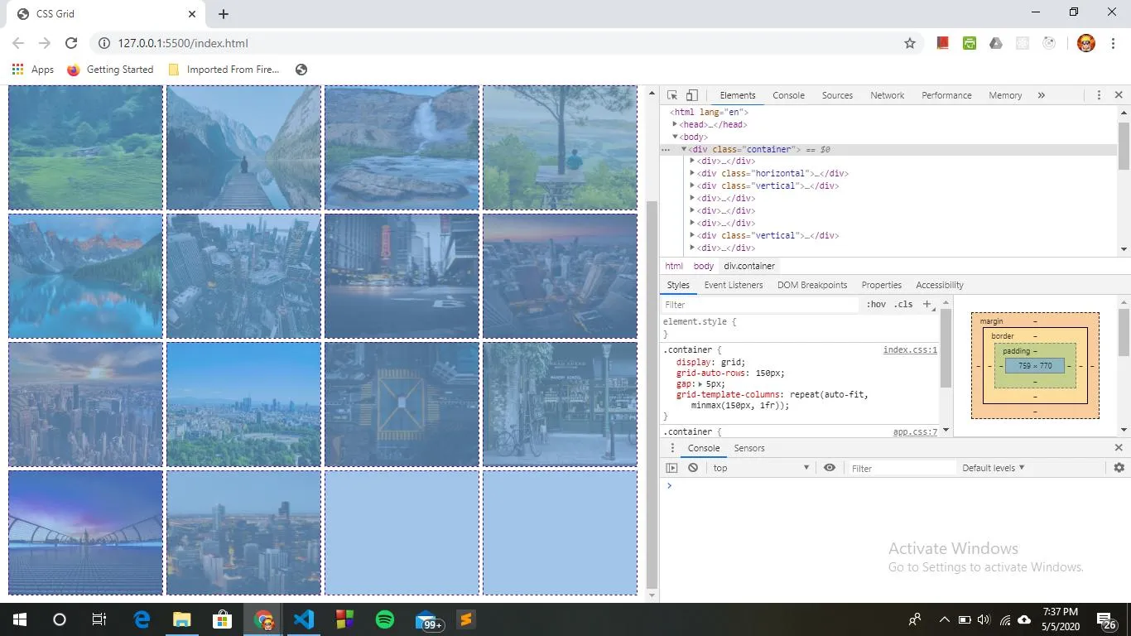
Task: Create live expression with the eye icon
Action: point(829,468)
